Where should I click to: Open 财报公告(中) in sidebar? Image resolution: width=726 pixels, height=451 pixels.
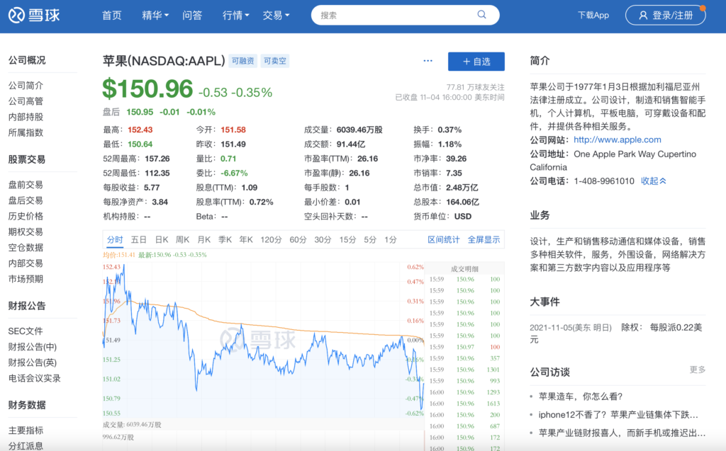[32, 347]
